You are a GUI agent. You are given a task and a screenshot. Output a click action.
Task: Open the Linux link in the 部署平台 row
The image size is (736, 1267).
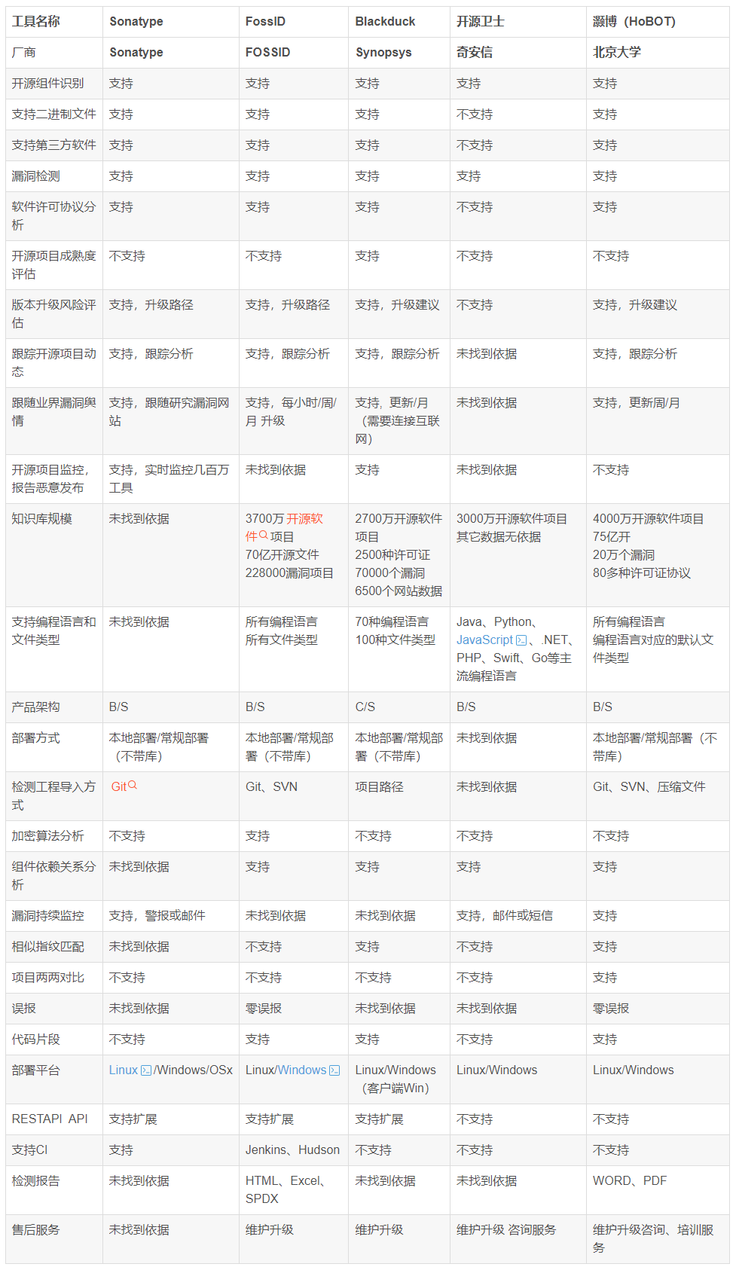tap(124, 1070)
